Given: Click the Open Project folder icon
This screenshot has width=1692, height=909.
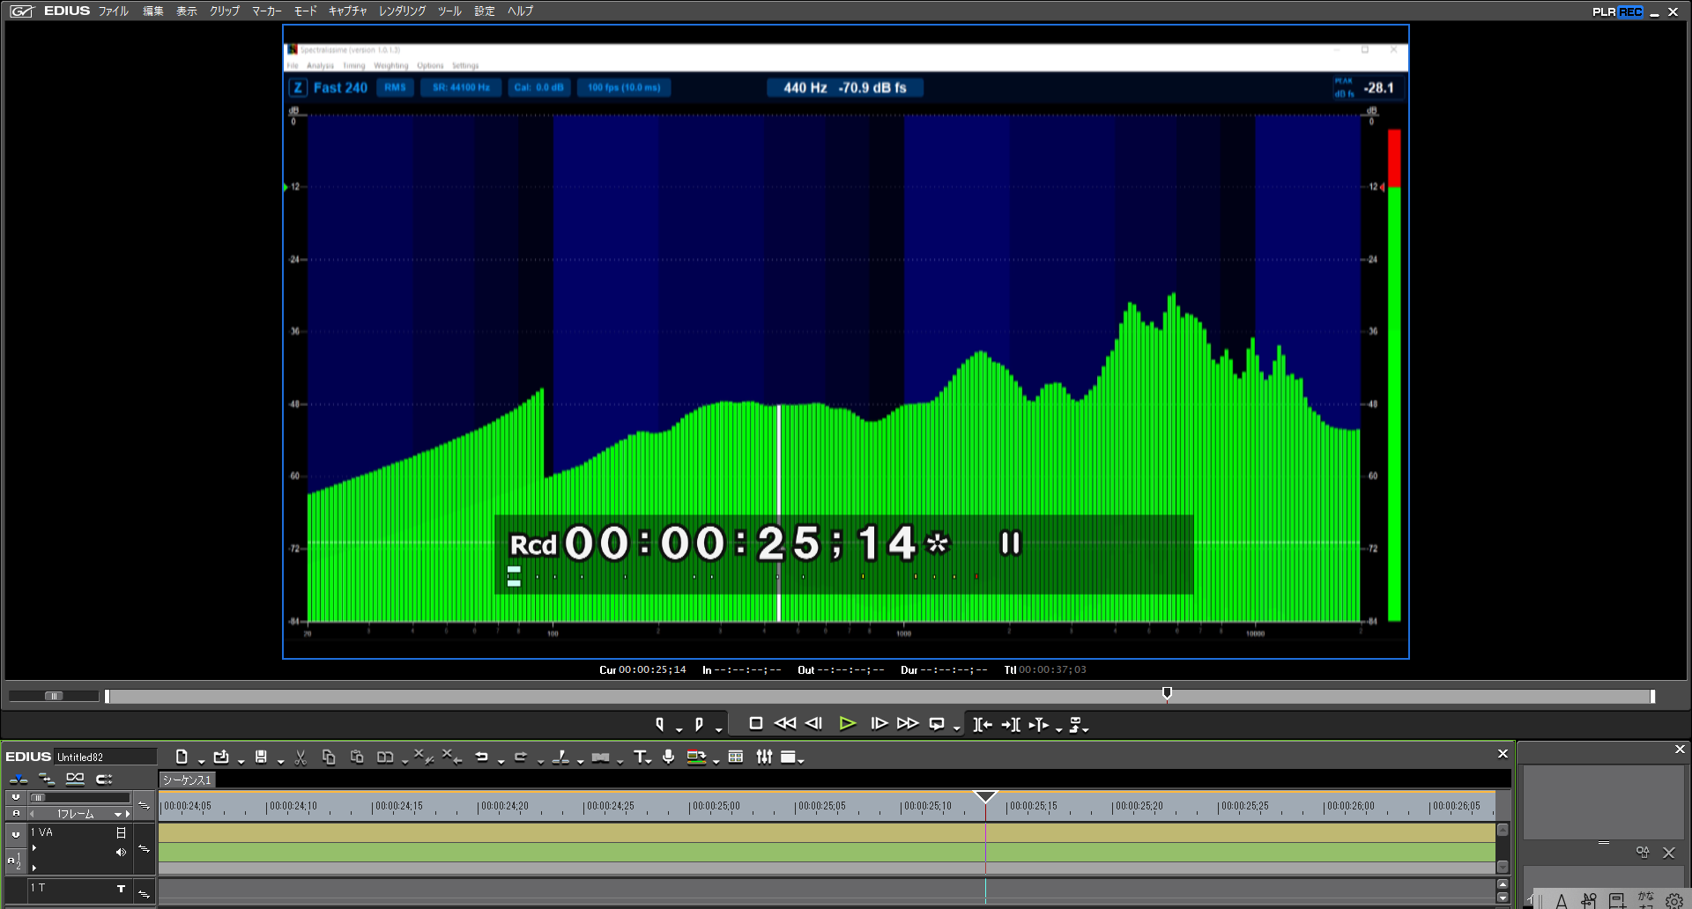Looking at the screenshot, I should click(x=221, y=757).
